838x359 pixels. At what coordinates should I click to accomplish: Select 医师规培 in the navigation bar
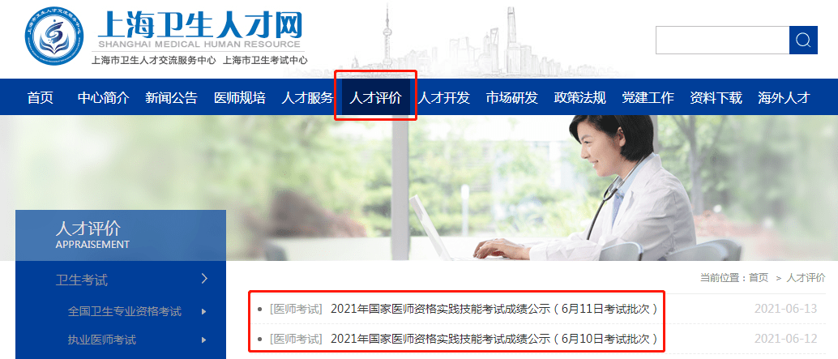click(239, 98)
